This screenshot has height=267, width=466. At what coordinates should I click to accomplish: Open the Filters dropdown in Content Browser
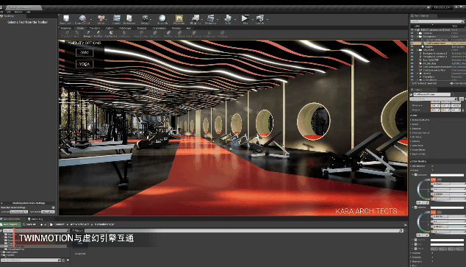click(x=76, y=231)
